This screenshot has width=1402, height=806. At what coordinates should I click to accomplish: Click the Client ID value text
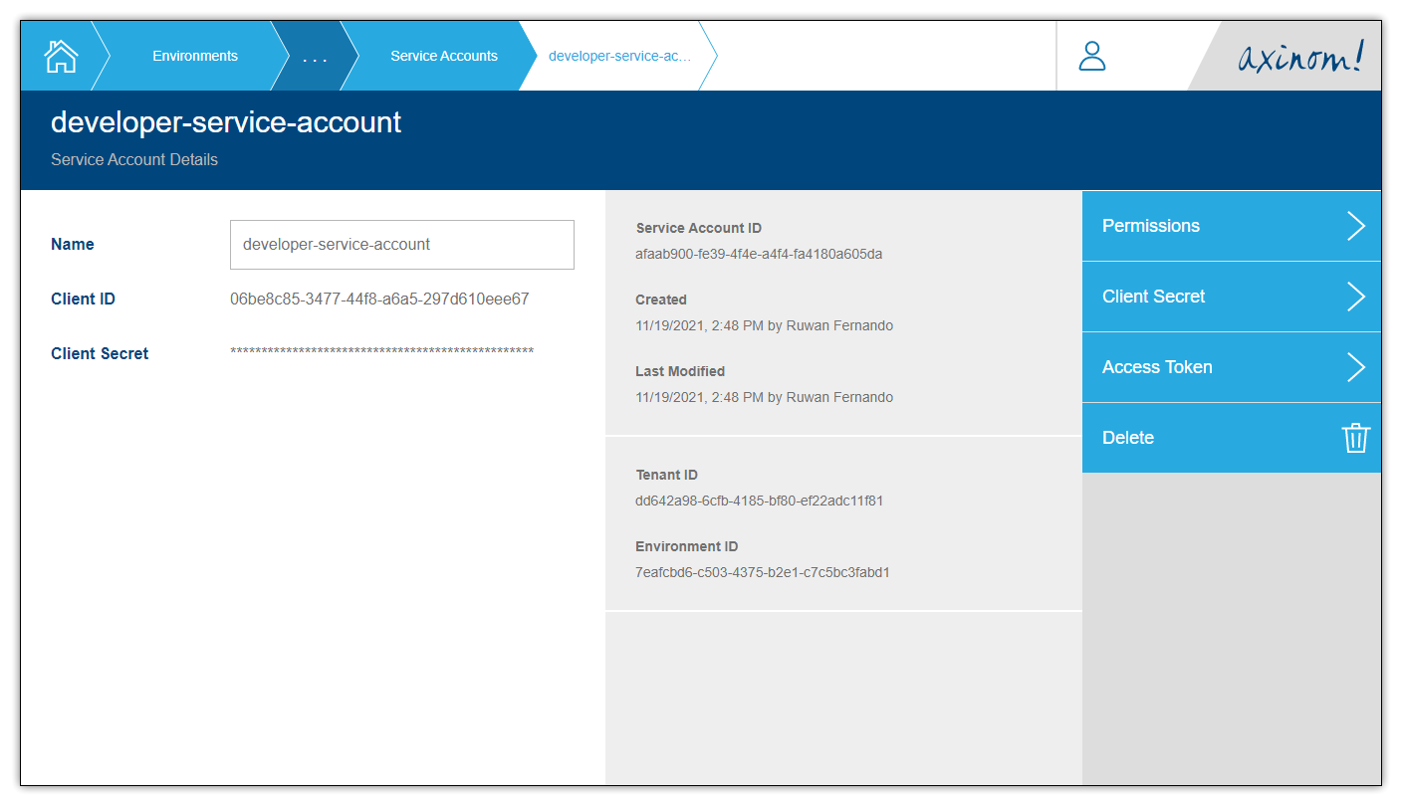pyautogui.click(x=379, y=299)
